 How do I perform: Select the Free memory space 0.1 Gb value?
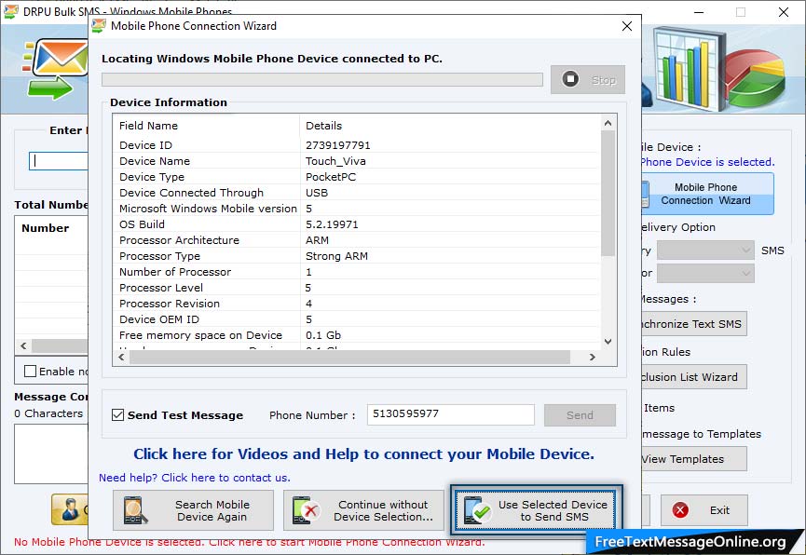[x=323, y=335]
